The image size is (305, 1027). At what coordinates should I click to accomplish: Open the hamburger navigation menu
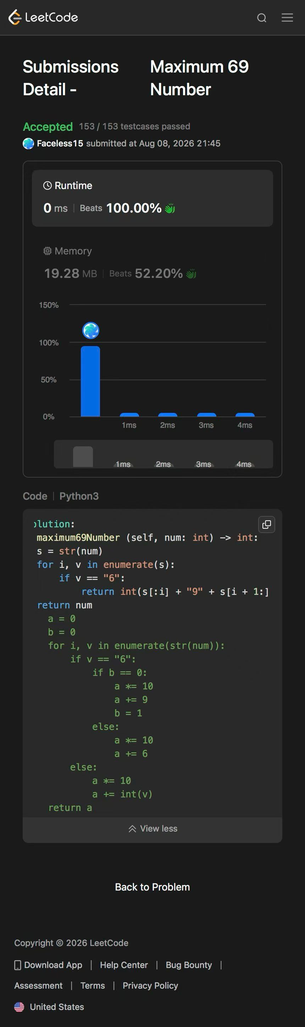[x=287, y=17]
